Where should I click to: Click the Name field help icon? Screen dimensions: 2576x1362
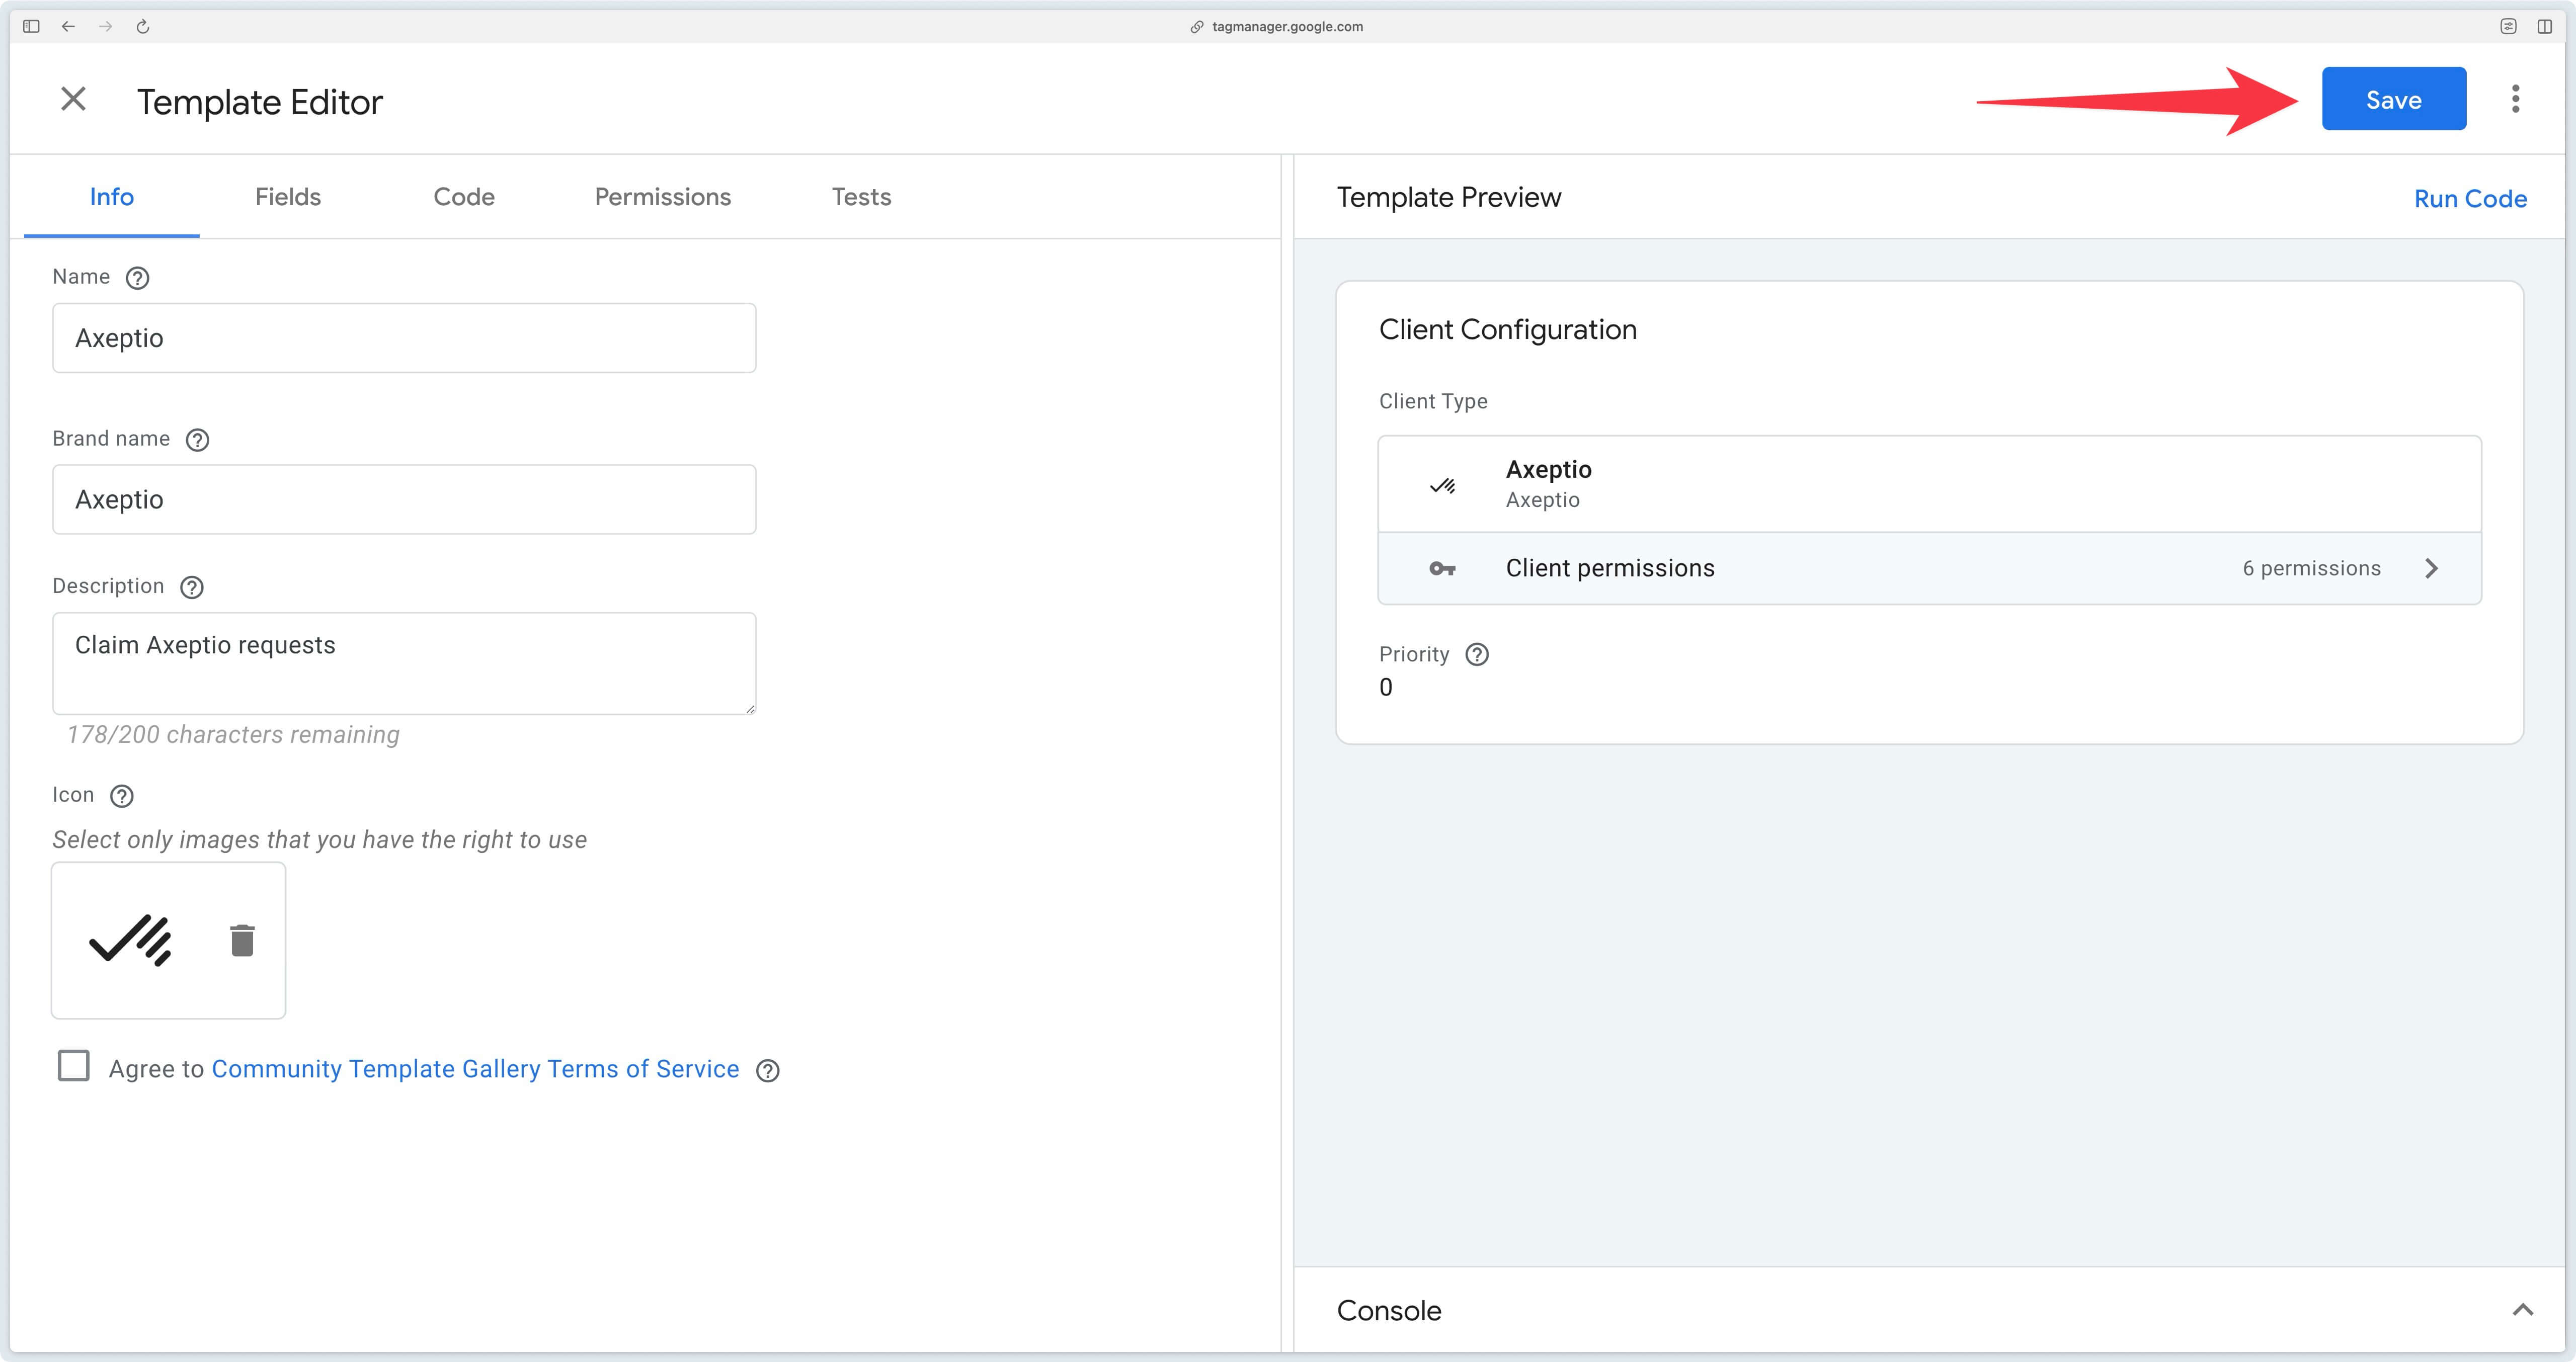137,278
